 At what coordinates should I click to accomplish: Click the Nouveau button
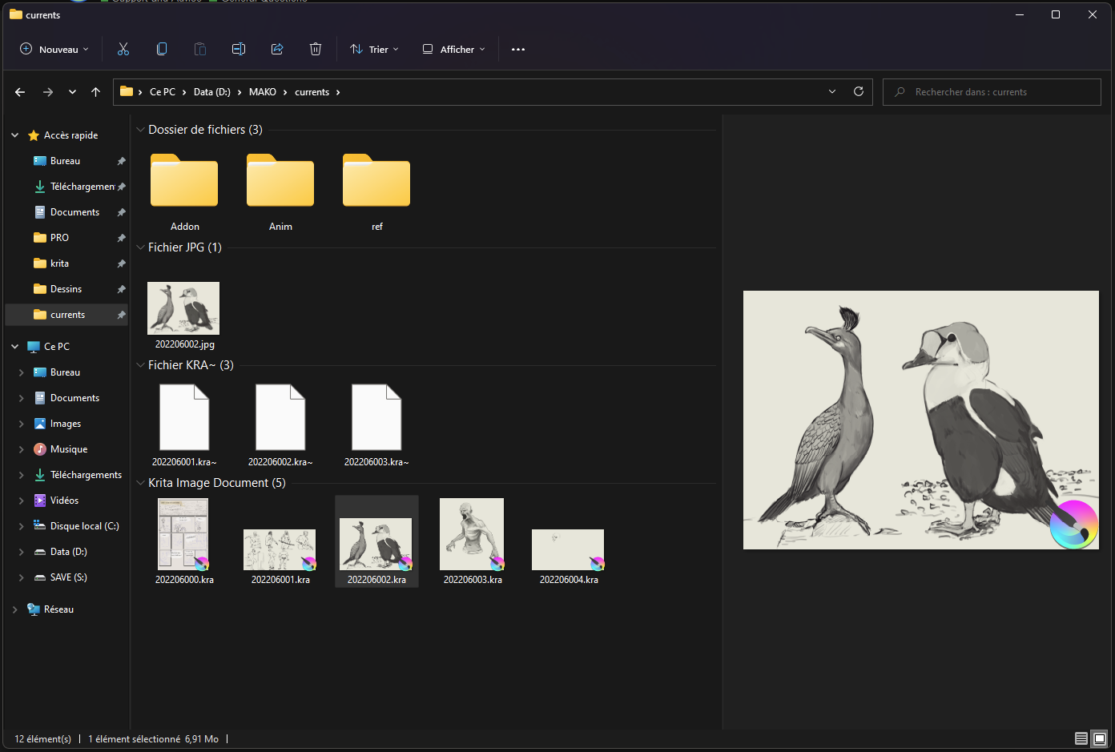coord(54,50)
